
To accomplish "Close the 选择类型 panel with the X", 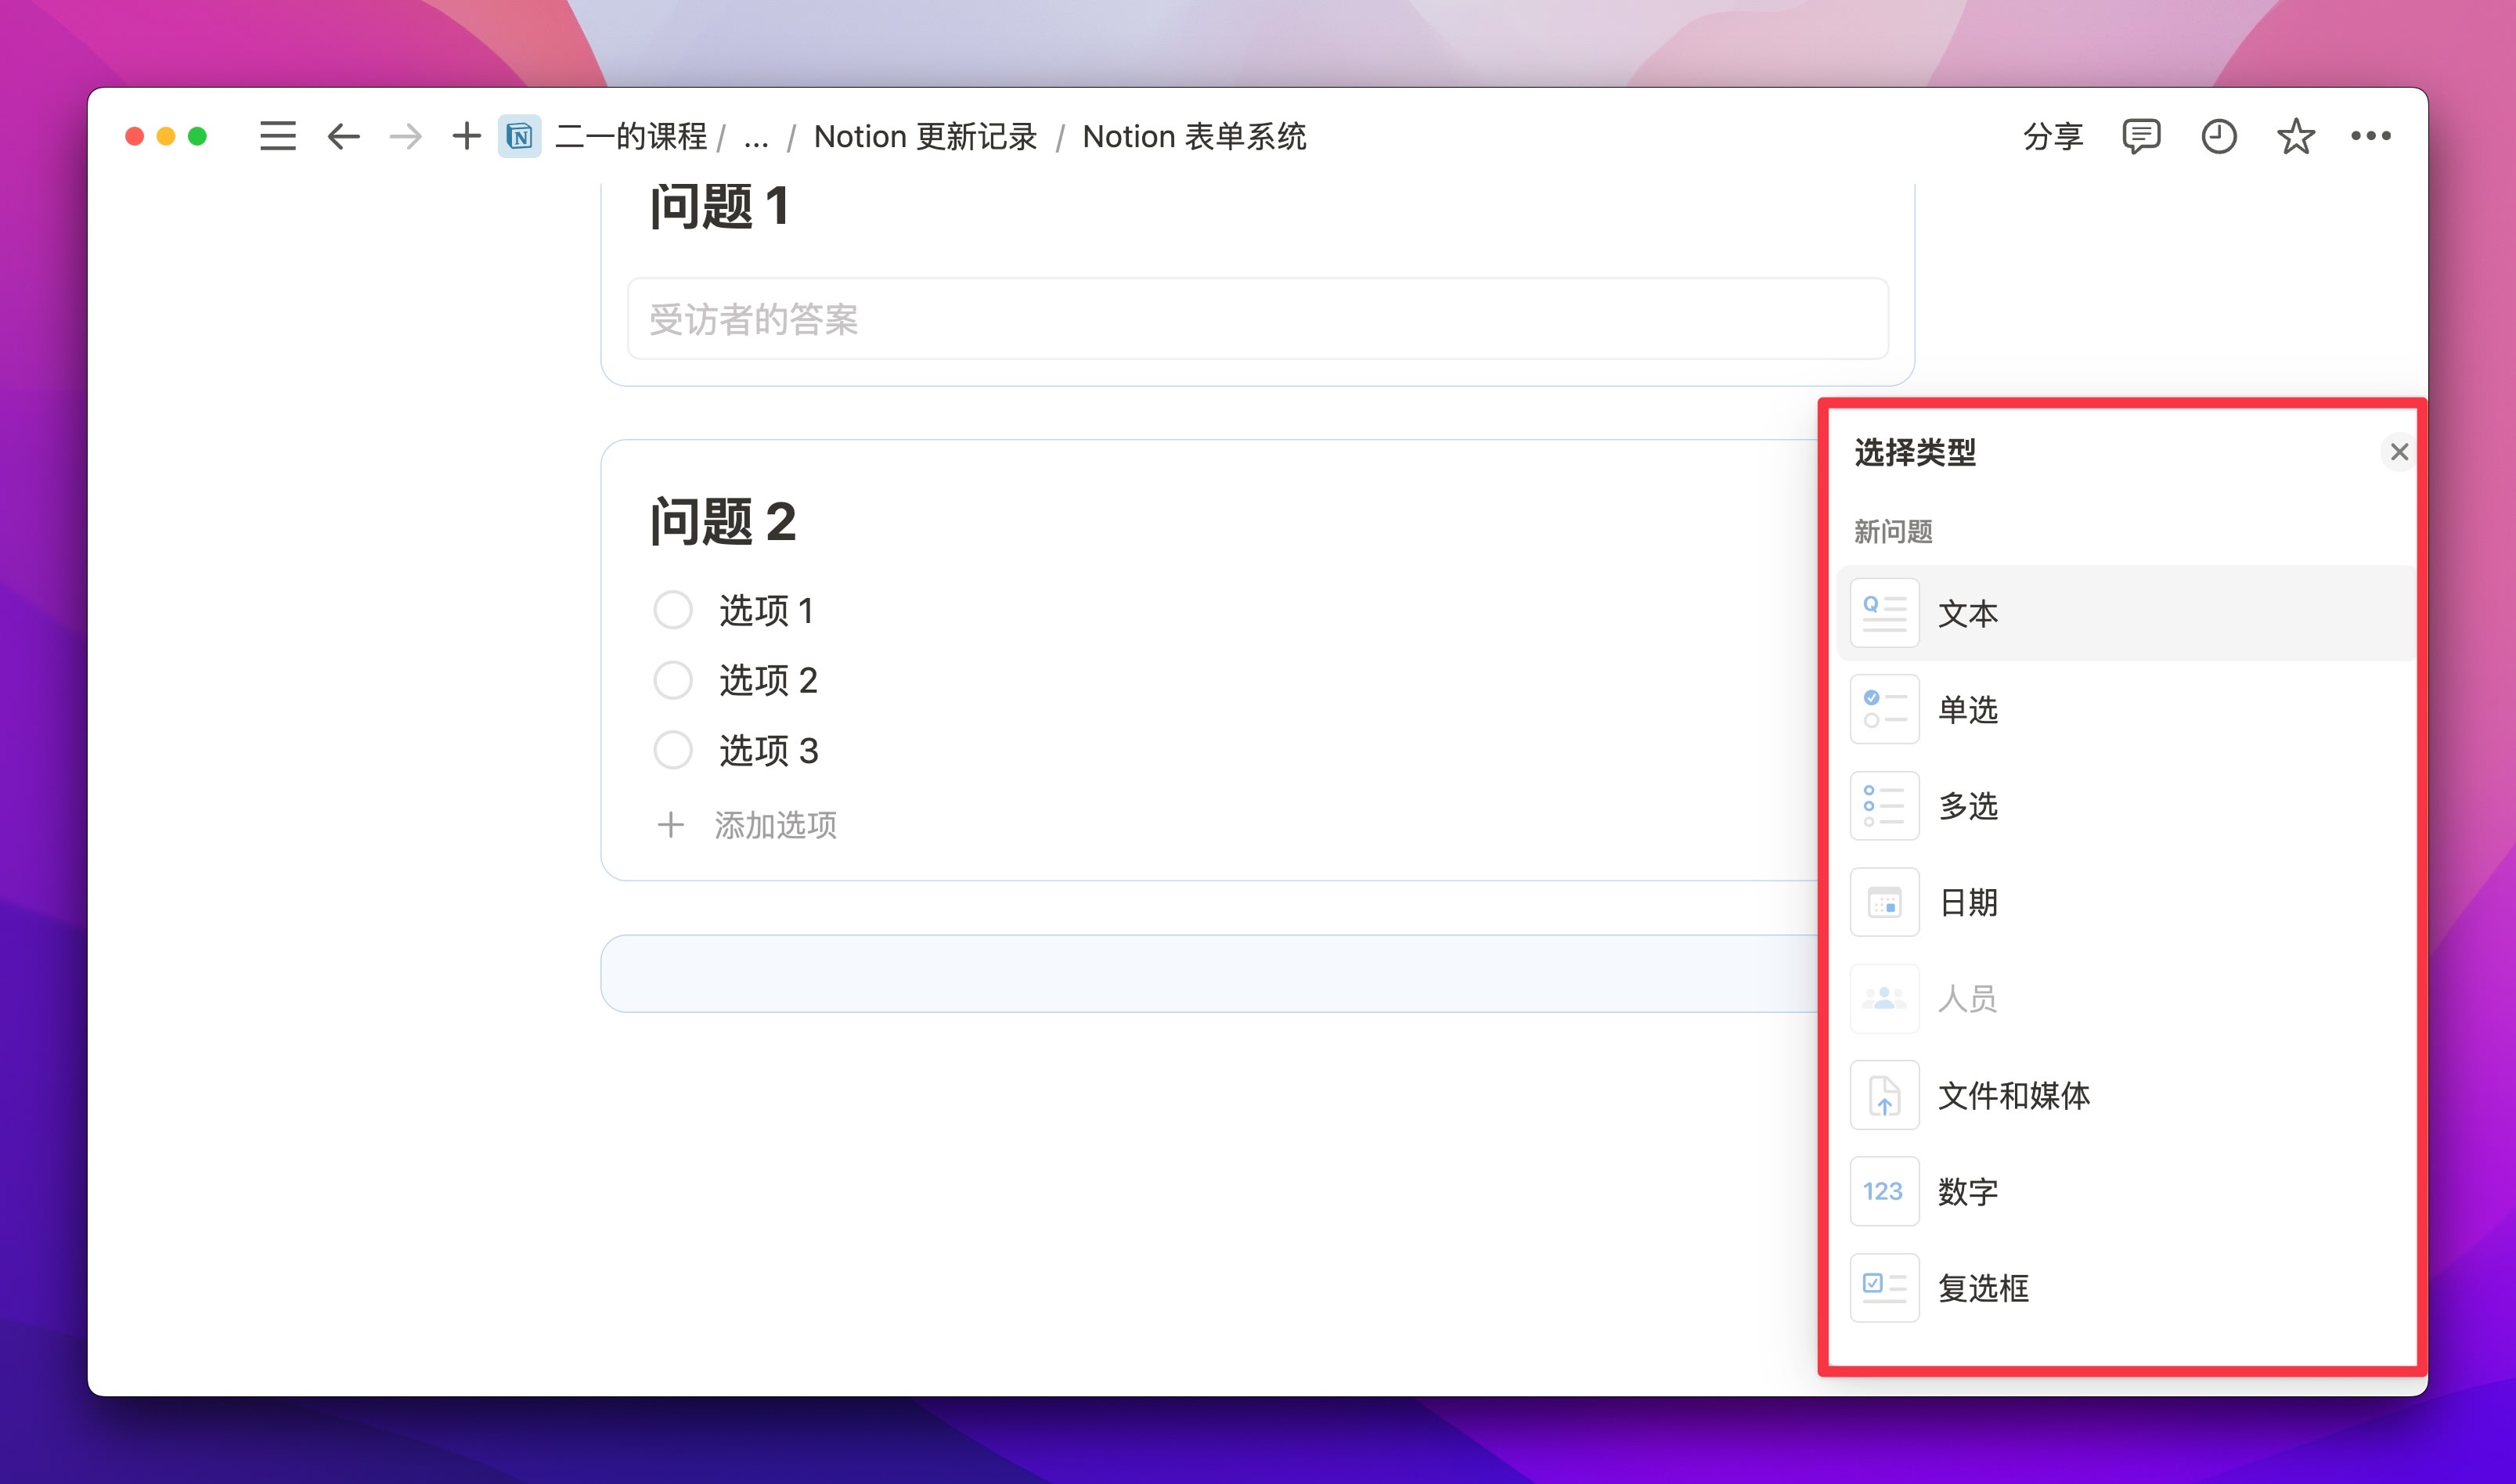I will [2399, 452].
